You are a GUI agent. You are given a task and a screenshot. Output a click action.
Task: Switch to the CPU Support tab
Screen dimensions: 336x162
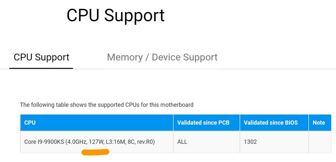coord(41,57)
